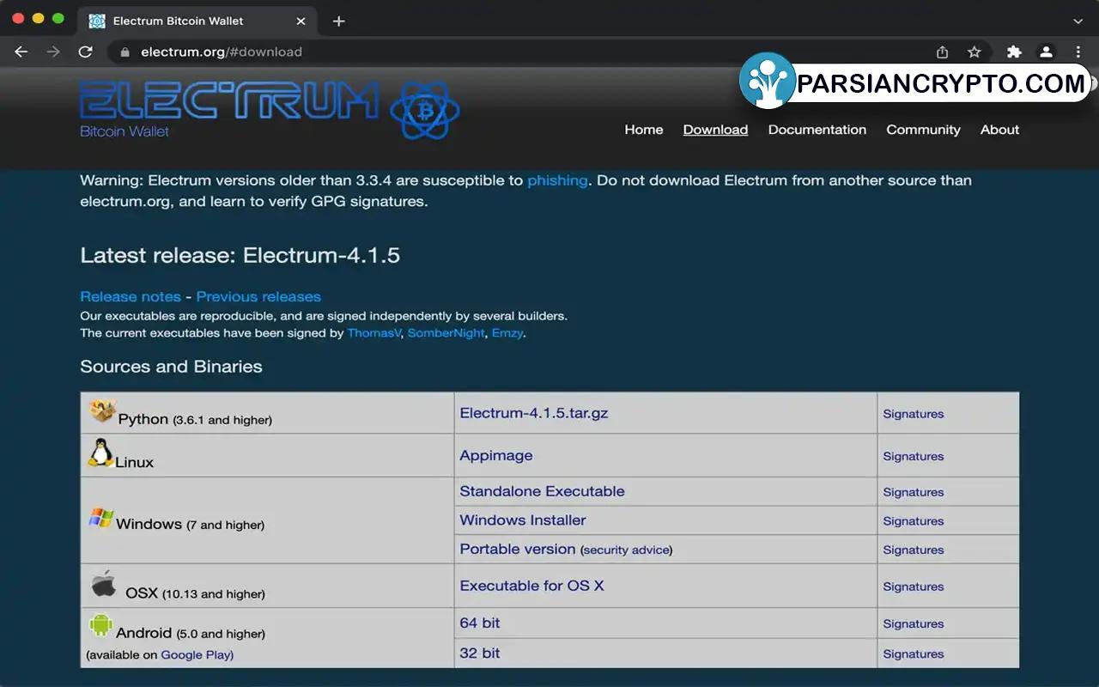The height and width of the screenshot is (687, 1099).
Task: Open the browser profile icon
Action: coord(1046,52)
